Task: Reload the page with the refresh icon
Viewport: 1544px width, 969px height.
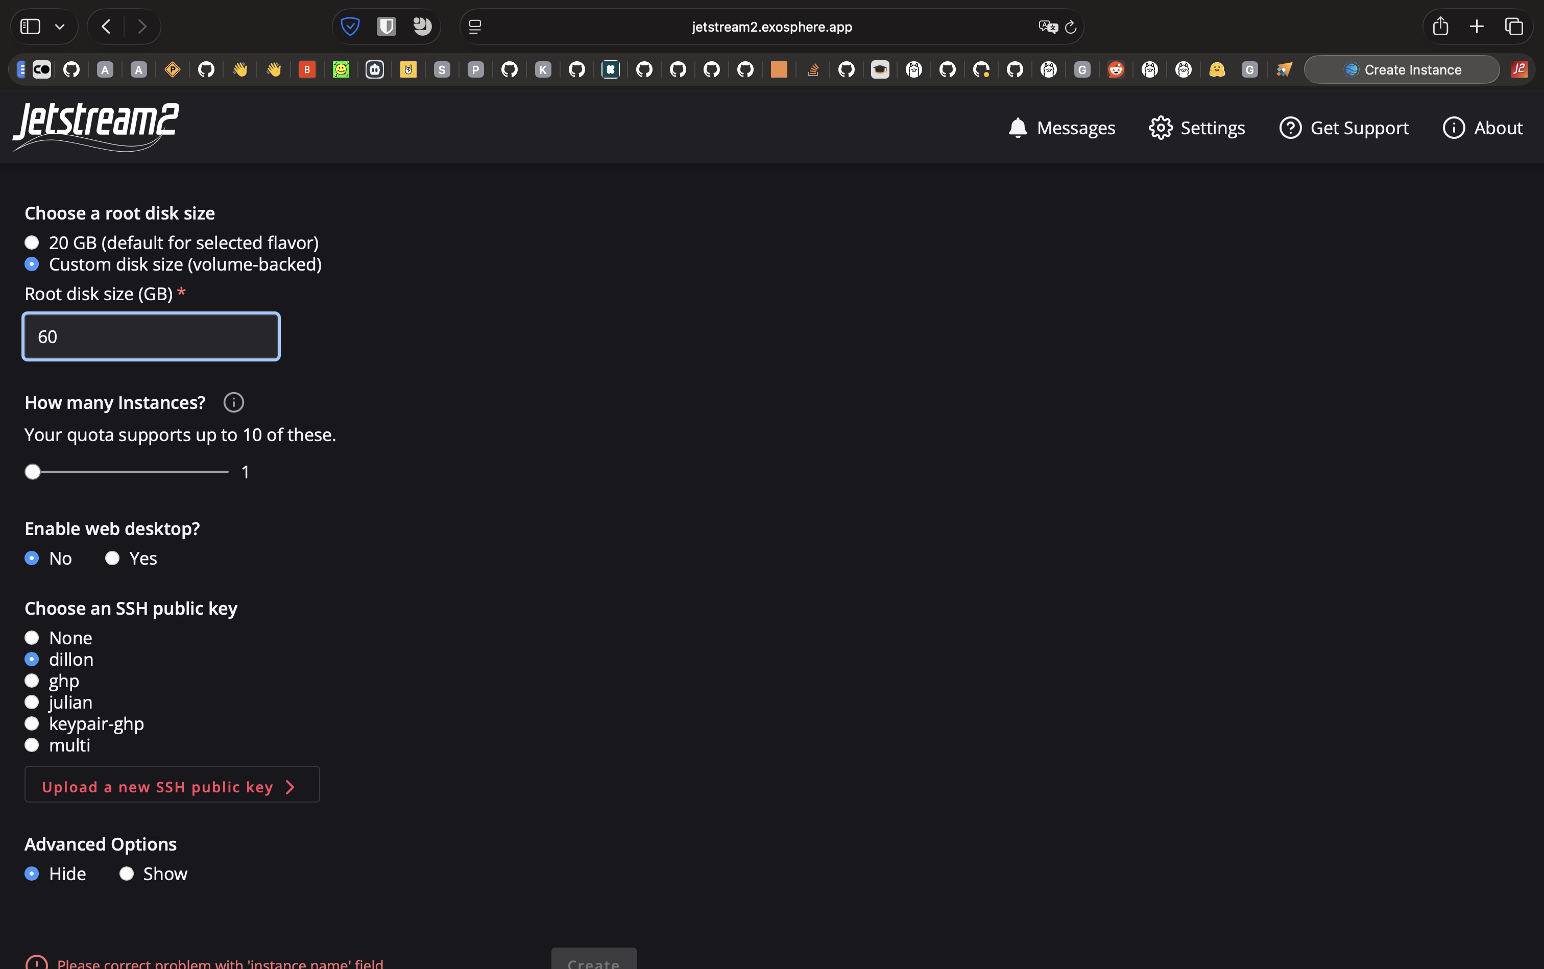Action: [x=1070, y=27]
